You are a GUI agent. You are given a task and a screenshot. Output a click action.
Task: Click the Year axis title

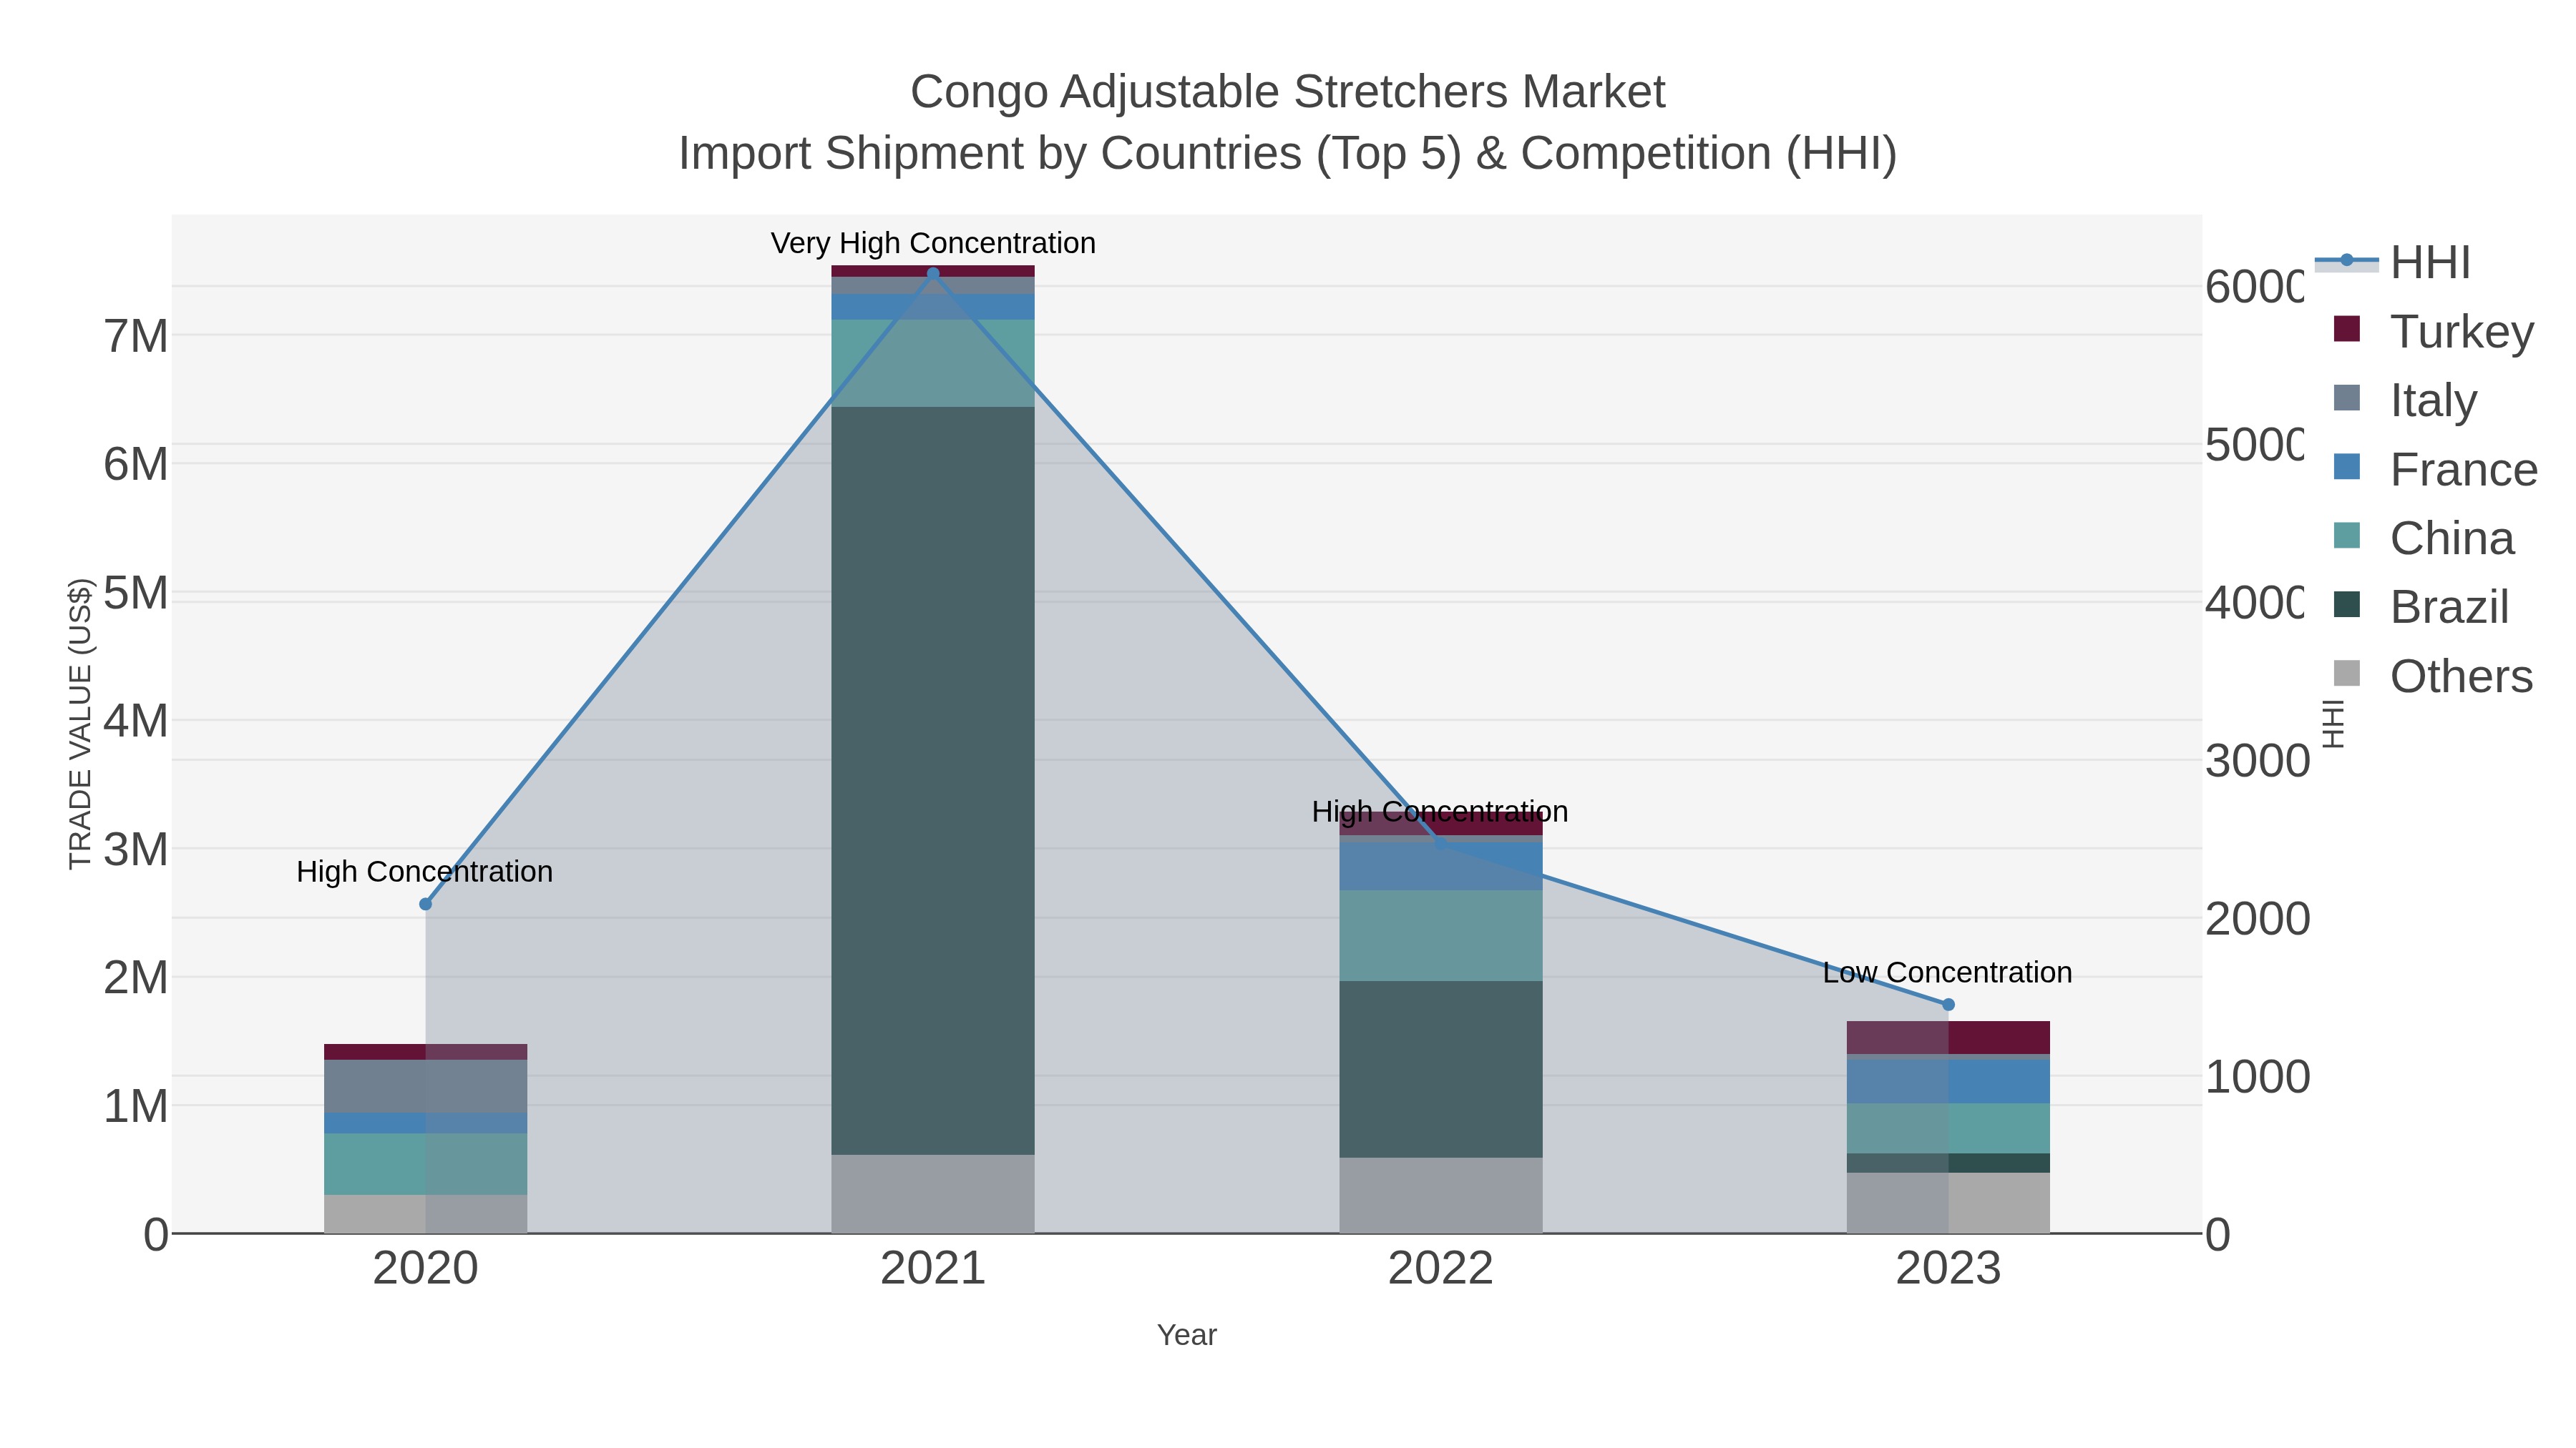pyautogui.click(x=1187, y=1335)
